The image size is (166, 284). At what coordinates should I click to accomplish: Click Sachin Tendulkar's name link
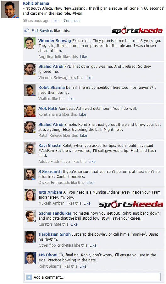pyautogui.click(x=55, y=213)
